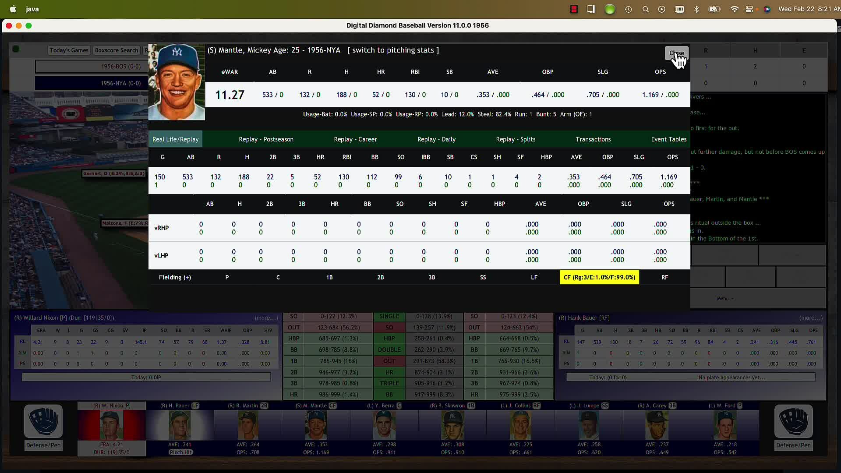Screen dimensions: 841x473
Task: Expand more stats for Hank Bauer
Action: point(810,318)
